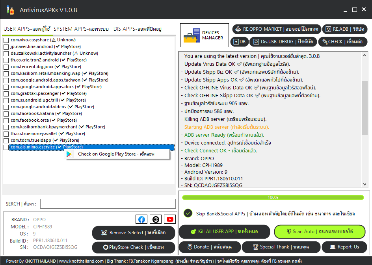
Task: Open the YouTube channel icon
Action: pyautogui.click(x=170, y=219)
